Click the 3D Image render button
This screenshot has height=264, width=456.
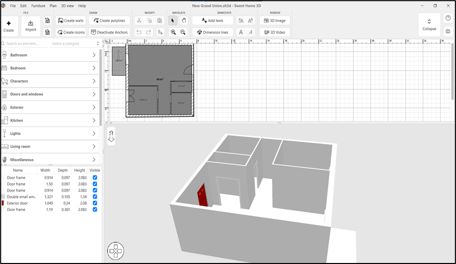tap(275, 20)
